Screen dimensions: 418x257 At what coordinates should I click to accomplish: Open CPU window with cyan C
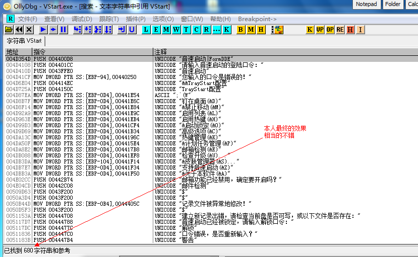pyautogui.click(x=196, y=30)
